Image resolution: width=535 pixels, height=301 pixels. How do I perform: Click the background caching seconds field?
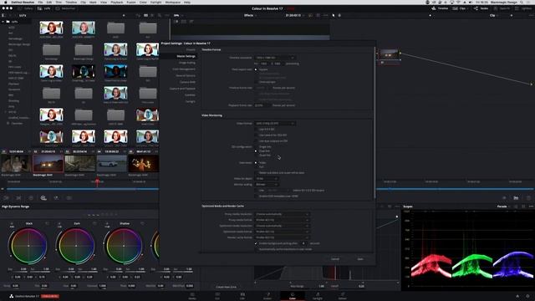click(x=303, y=243)
